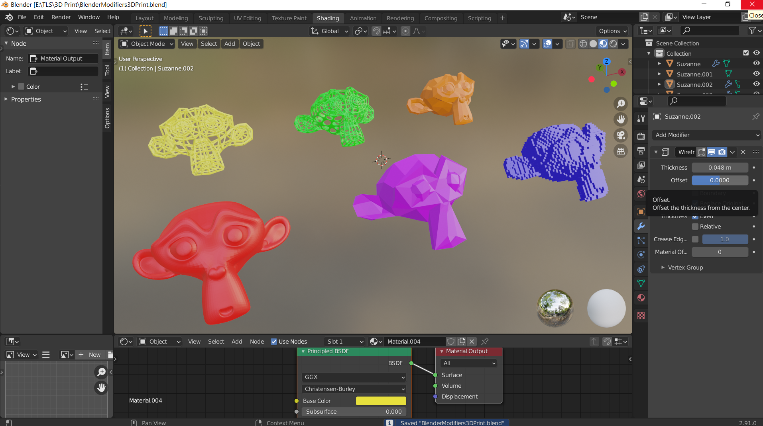Screen dimensions: 763x426
Task: Switch to the Layout workspace tab
Action: 144,18
